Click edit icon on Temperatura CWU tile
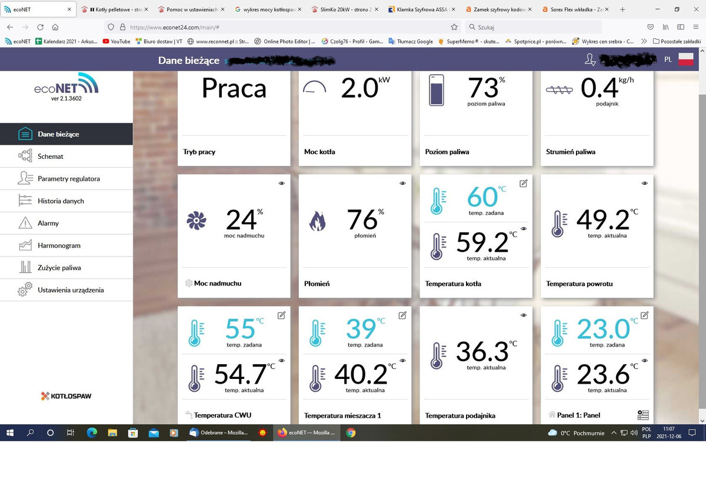 pyautogui.click(x=281, y=315)
